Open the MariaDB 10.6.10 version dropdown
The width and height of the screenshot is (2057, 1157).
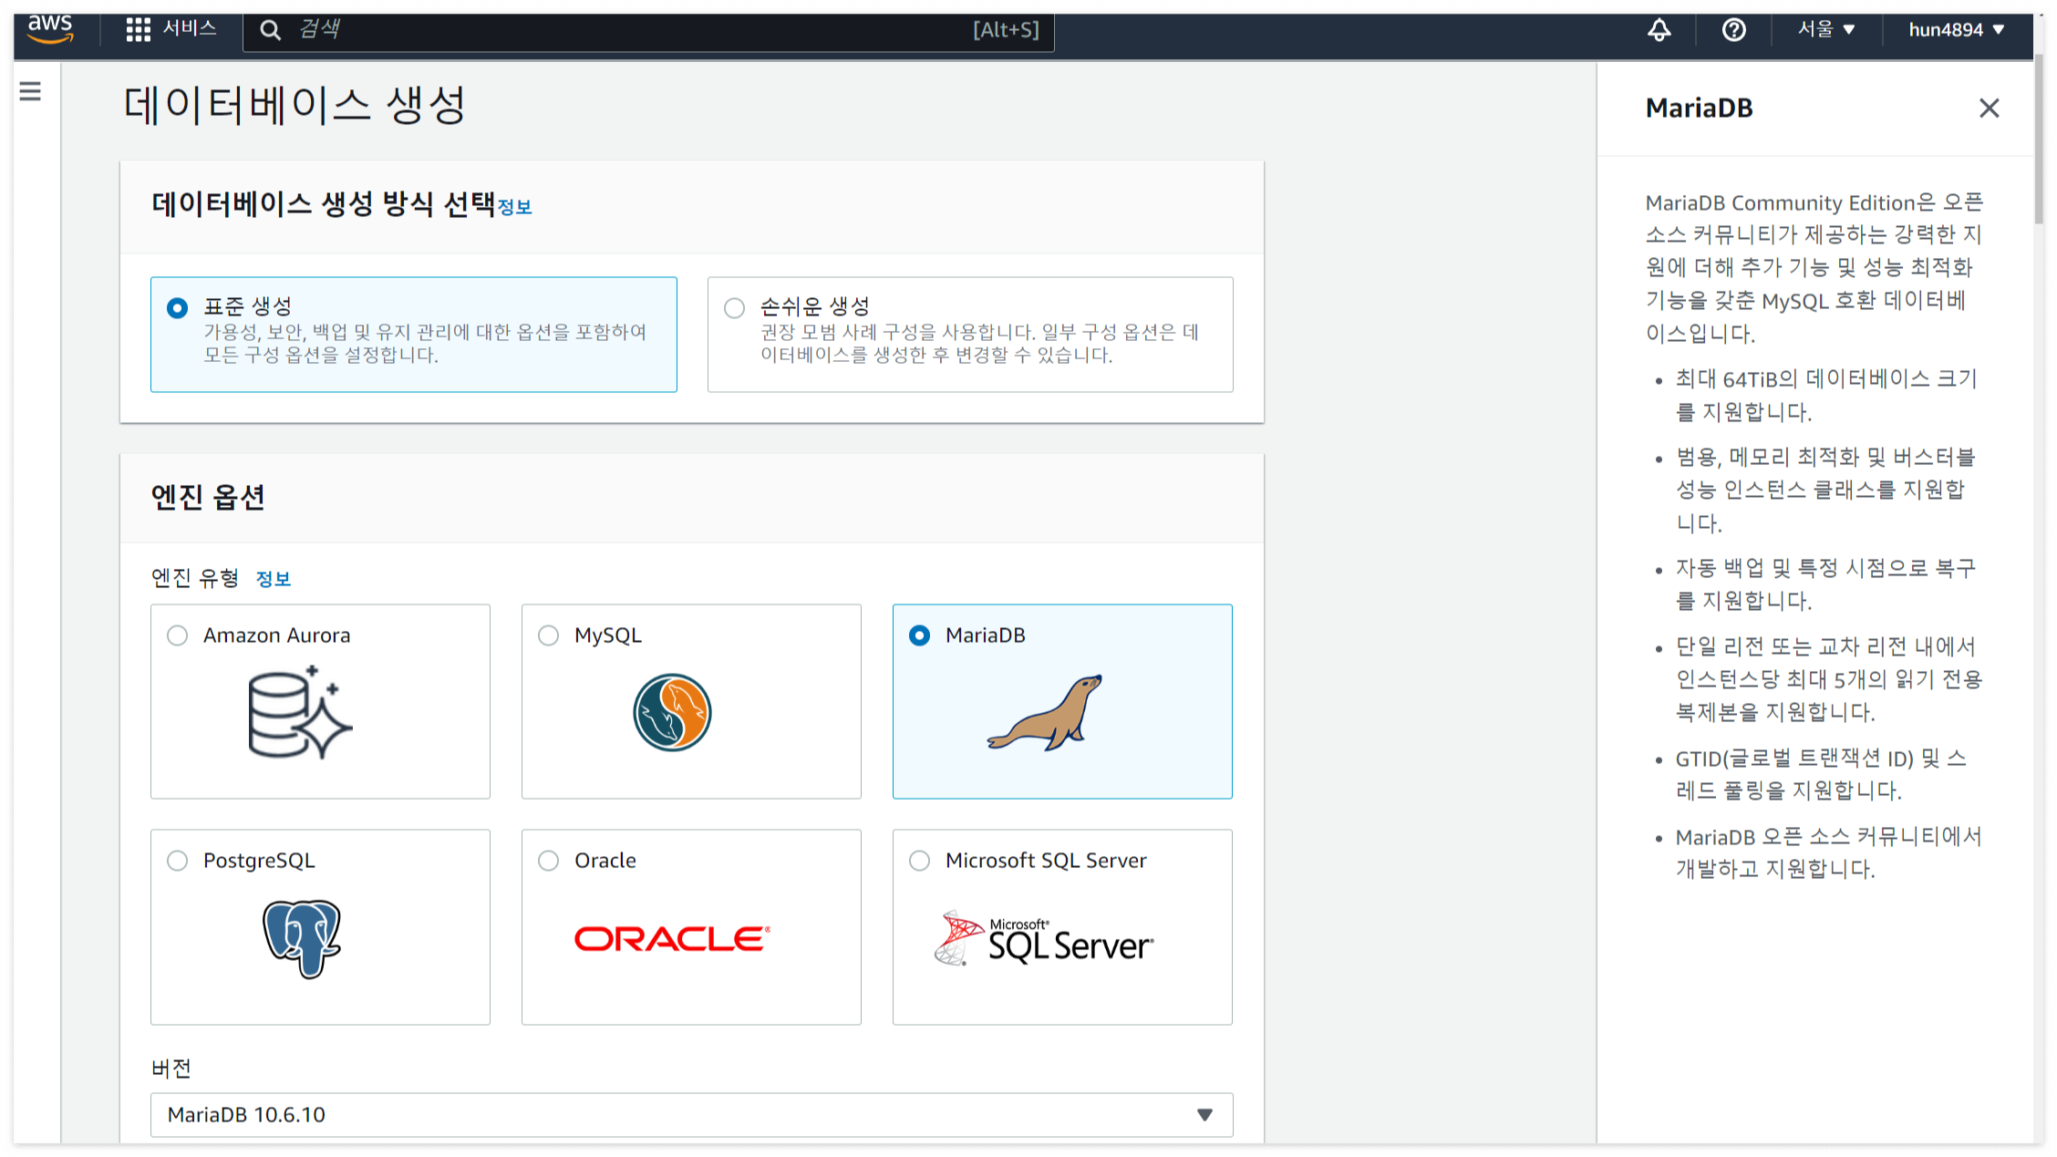click(x=691, y=1114)
